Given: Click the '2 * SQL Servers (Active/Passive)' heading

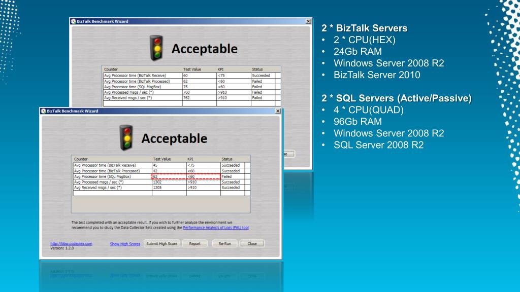Looking at the screenshot, I should click(x=397, y=98).
